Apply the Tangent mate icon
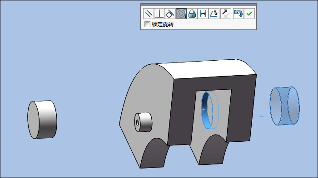The width and height of the screenshot is (318, 178). tap(170, 14)
